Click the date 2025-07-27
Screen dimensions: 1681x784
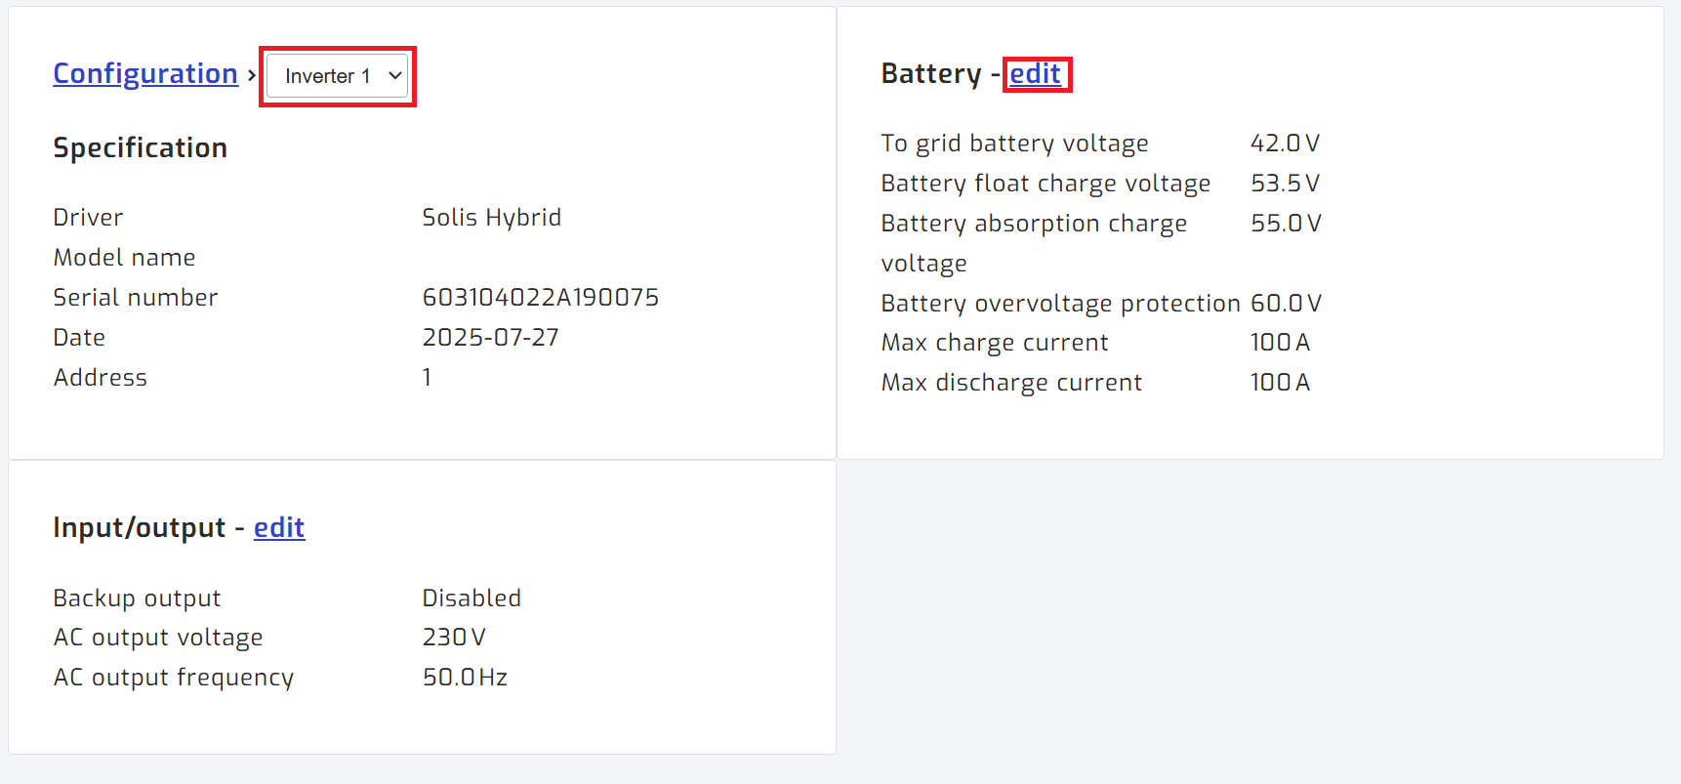coord(491,337)
